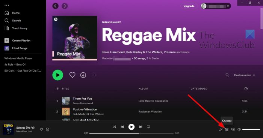Image resolution: width=263 pixels, height=138 pixels.
Task: Open the album Love Has No Boundaries
Action: pos(153,101)
